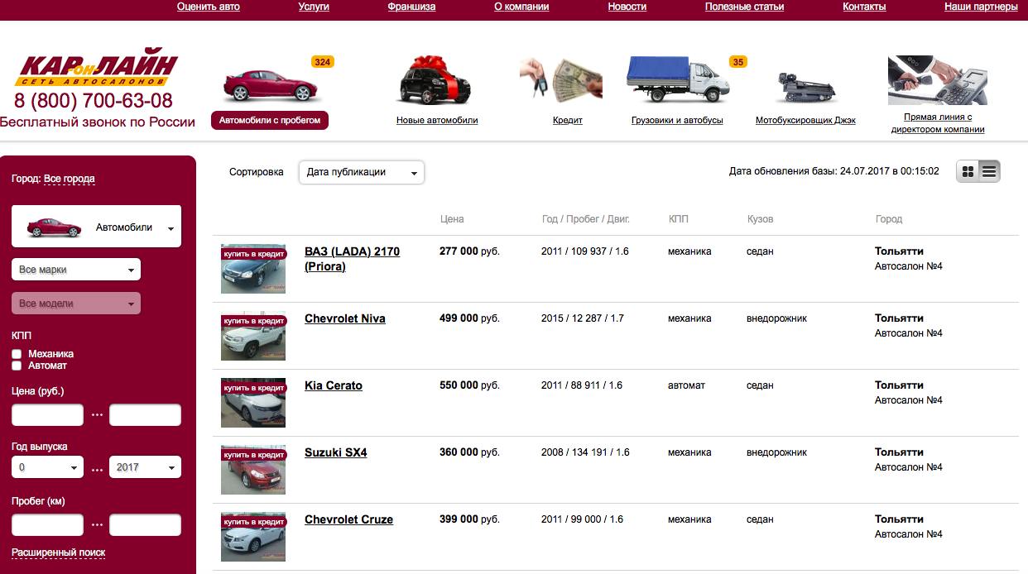The width and height of the screenshot is (1028, 574).
Task: Open the Дата публикации sorting dropdown
Action: 362,172
